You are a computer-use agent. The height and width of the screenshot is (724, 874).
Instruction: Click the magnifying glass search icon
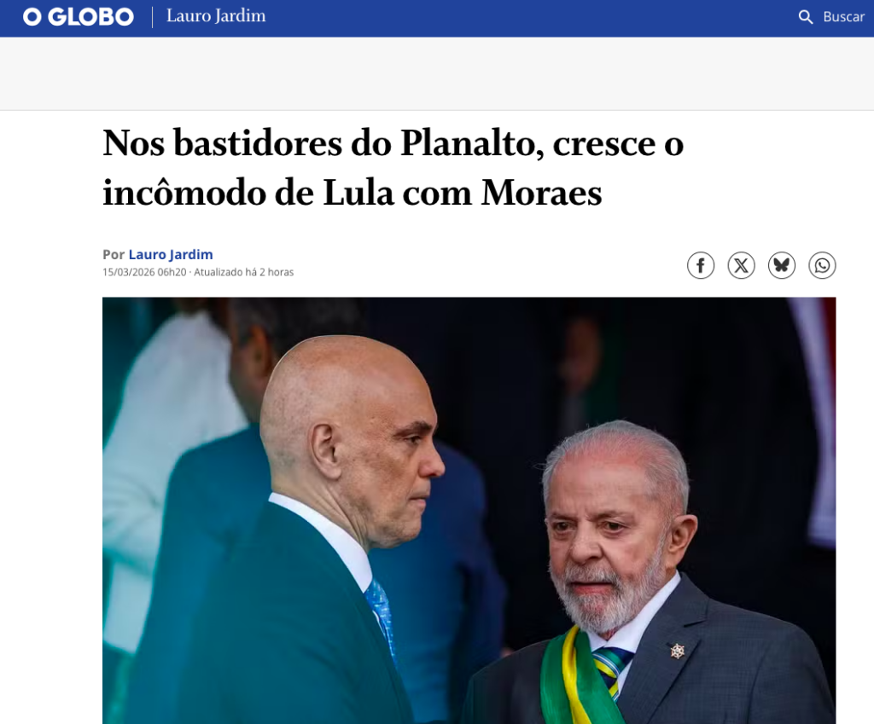[806, 17]
